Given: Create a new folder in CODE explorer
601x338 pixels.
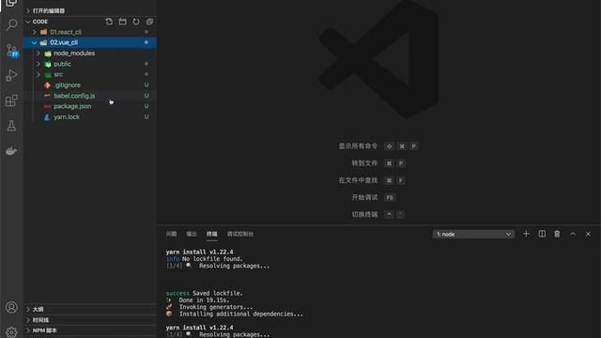Looking at the screenshot, I should [x=123, y=22].
